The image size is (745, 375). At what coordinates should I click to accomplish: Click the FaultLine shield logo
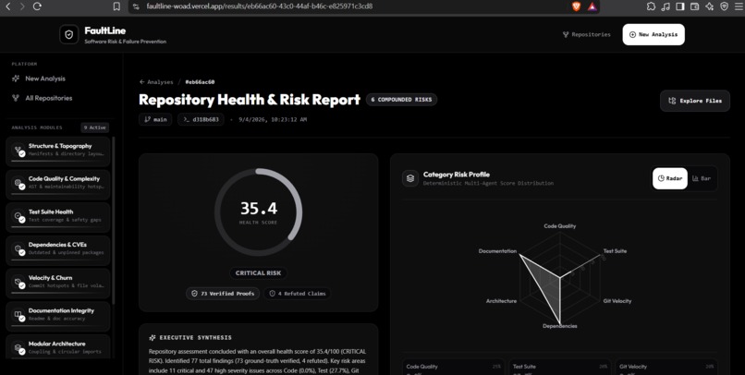pos(69,35)
